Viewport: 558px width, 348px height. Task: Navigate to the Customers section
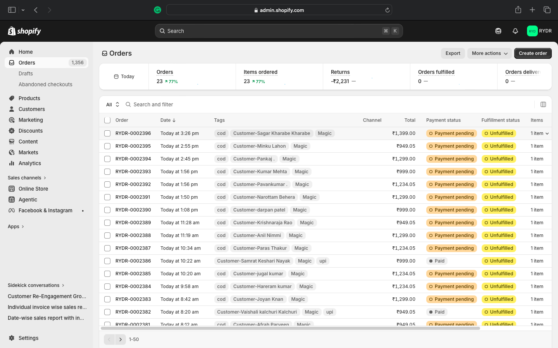[x=32, y=109]
